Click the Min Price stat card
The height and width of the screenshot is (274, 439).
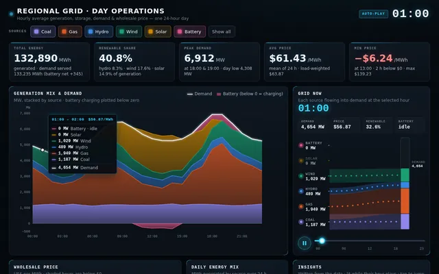(390, 62)
